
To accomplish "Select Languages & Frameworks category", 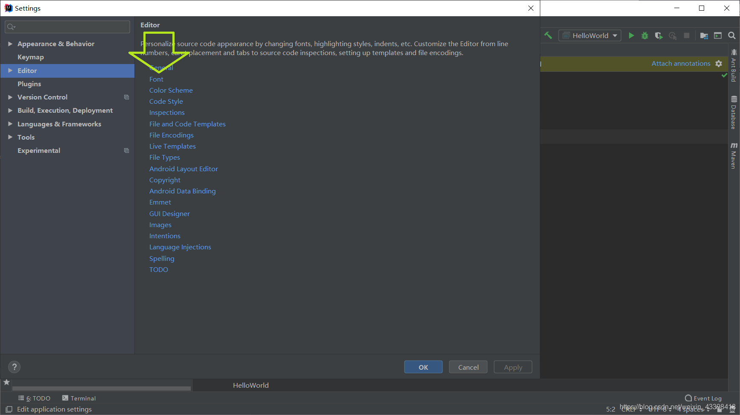I will (59, 124).
